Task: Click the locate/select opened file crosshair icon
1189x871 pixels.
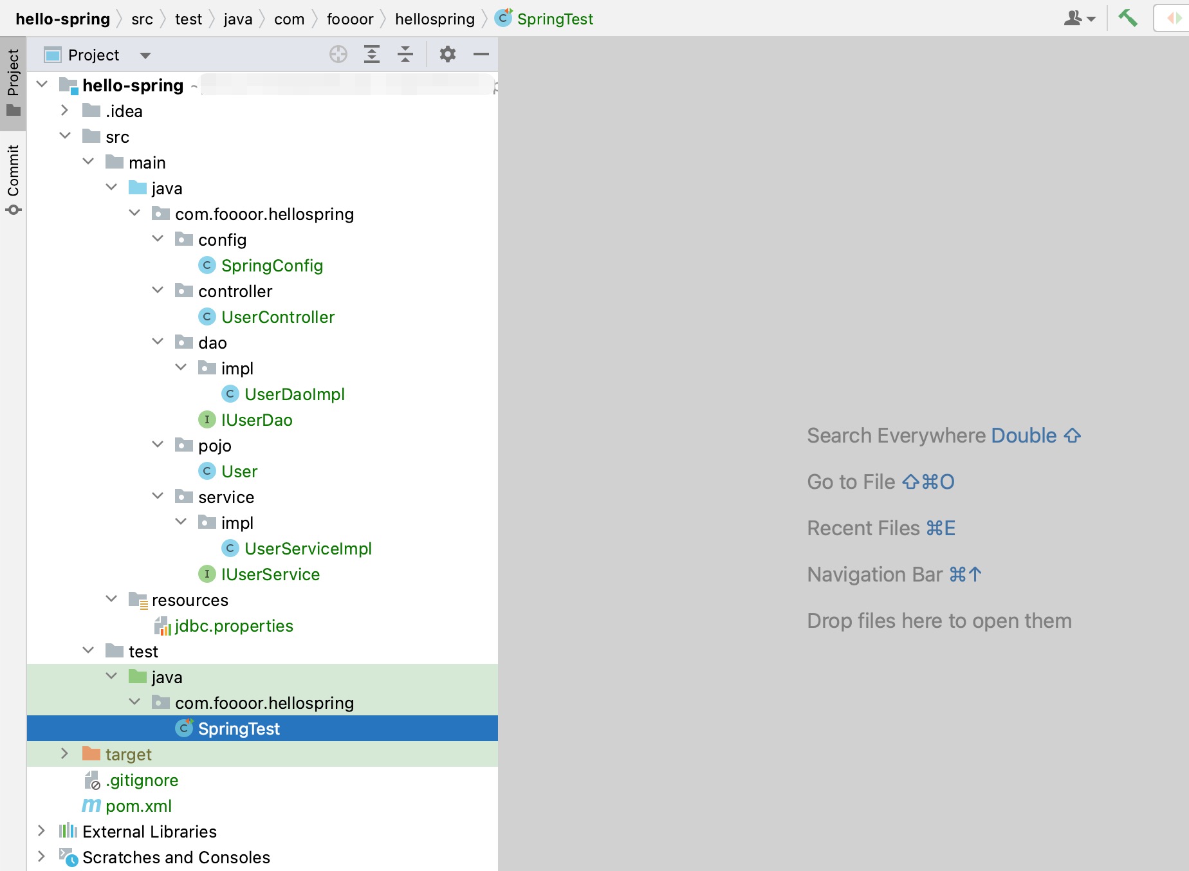Action: 338,55
